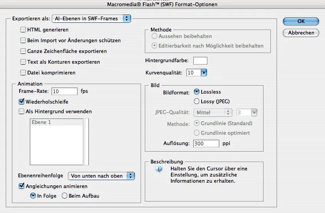Enable 'Als Hintergrund verwenden' checkbox
The height and width of the screenshot is (213, 325).
(22, 112)
